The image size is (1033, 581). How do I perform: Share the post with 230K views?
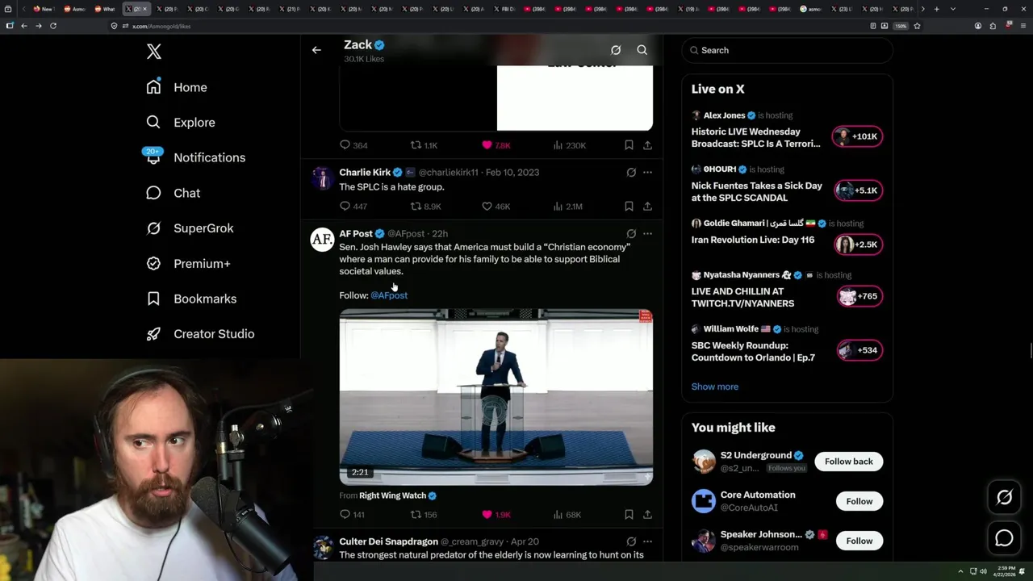pyautogui.click(x=647, y=145)
